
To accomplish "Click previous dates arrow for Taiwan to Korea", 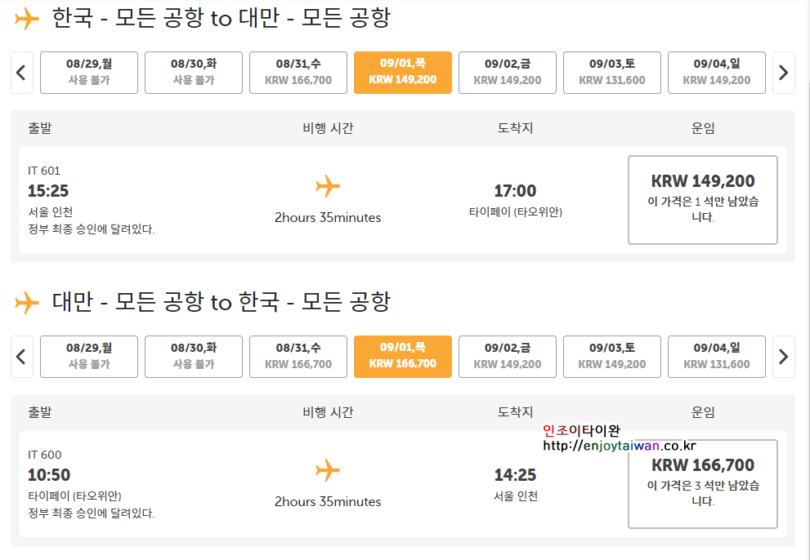I will pyautogui.click(x=22, y=357).
